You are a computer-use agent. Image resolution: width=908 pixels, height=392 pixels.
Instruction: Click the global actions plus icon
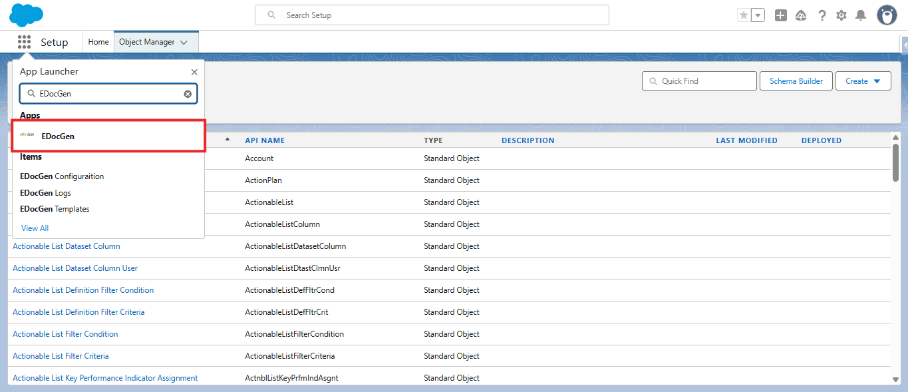tap(781, 15)
